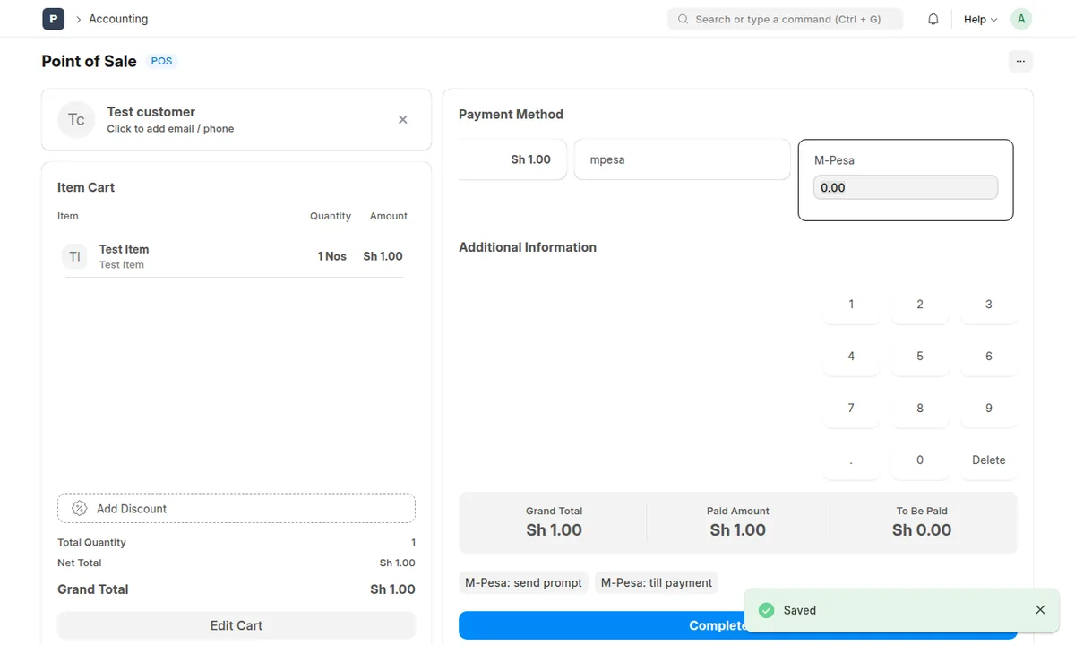Click the Net Total amount
The height and width of the screenshot is (645, 1075).
(x=398, y=563)
